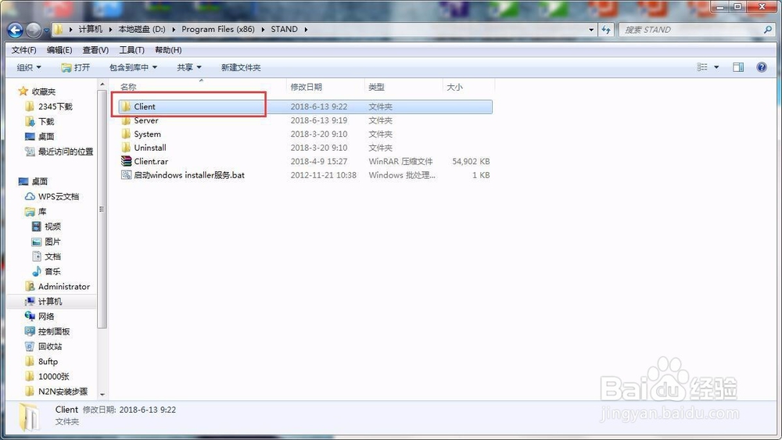Open the 帮助(H) menu
The image size is (782, 440).
click(168, 50)
